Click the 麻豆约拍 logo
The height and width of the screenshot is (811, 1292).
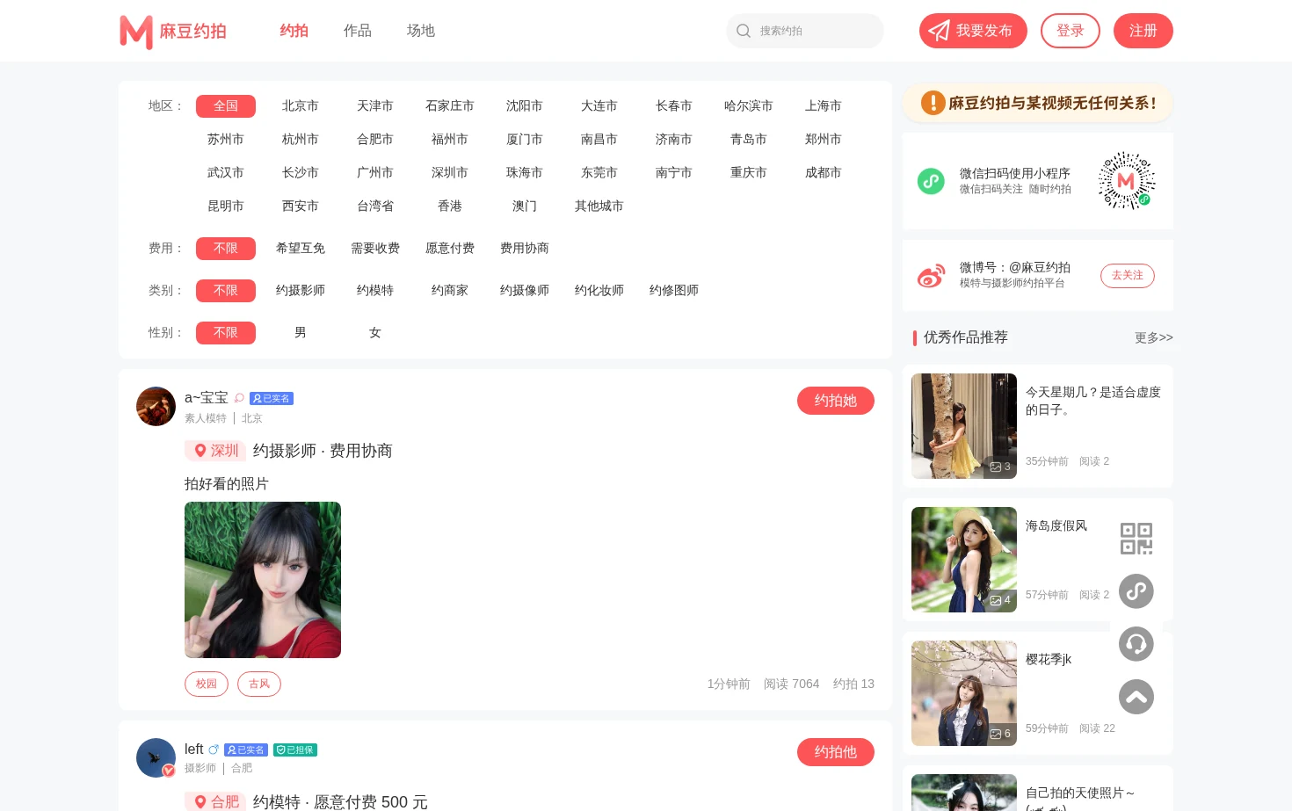[x=173, y=32]
